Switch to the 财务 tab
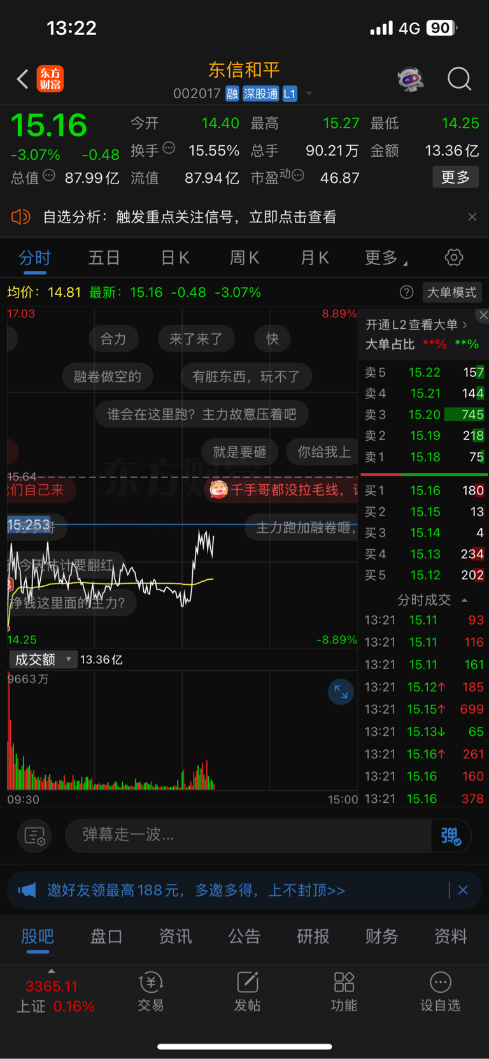489x1059 pixels. coord(382,937)
